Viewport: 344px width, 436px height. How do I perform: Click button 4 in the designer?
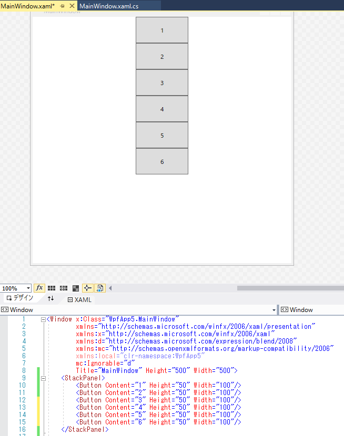click(x=162, y=109)
